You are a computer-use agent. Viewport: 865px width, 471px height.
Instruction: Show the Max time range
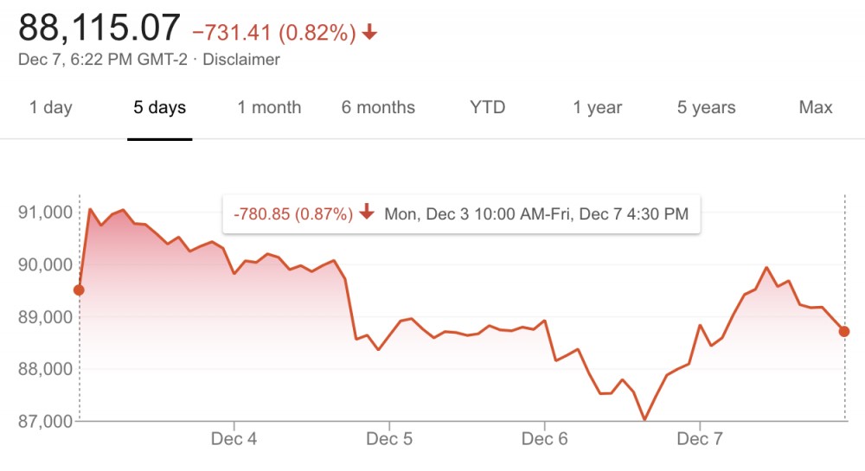click(815, 108)
